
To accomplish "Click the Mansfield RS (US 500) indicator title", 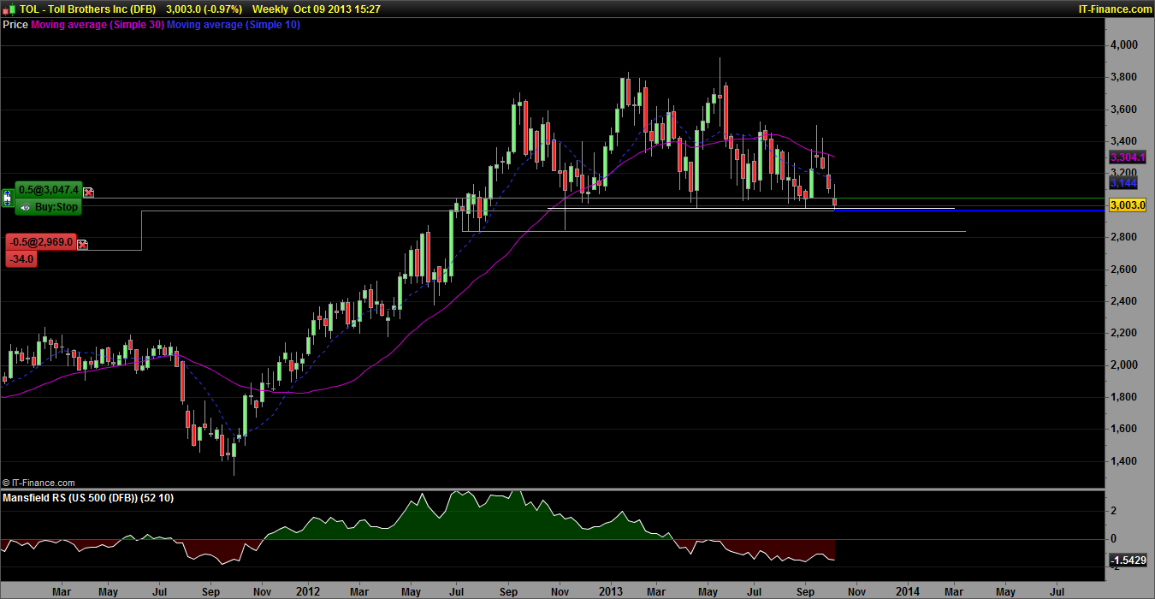I will (89, 498).
